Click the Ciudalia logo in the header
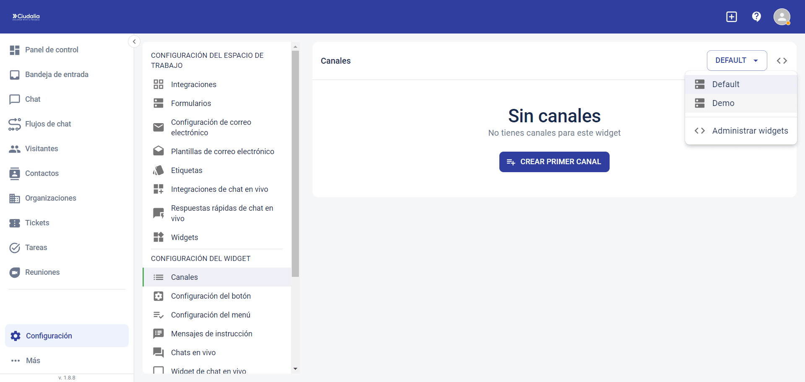805x382 pixels. click(x=25, y=17)
